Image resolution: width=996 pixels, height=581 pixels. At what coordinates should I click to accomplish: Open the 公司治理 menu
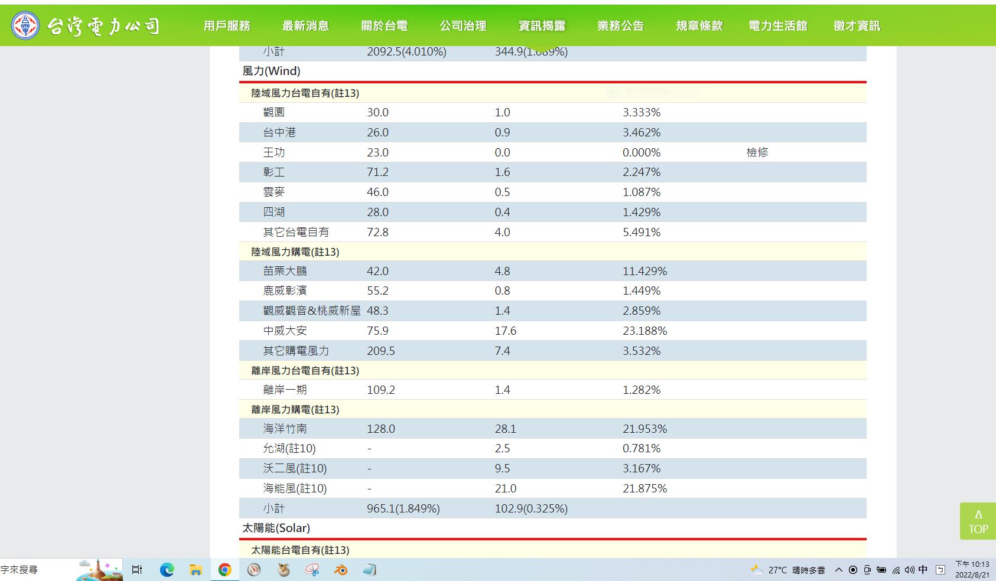[x=463, y=25]
